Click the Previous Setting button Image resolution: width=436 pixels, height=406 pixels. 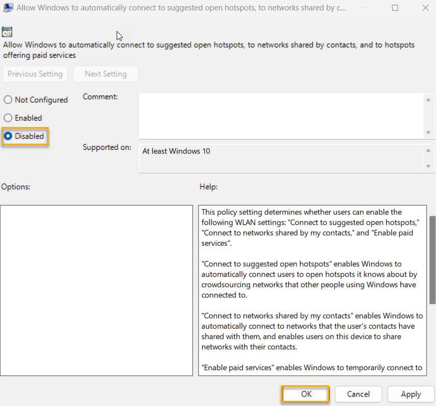click(35, 74)
